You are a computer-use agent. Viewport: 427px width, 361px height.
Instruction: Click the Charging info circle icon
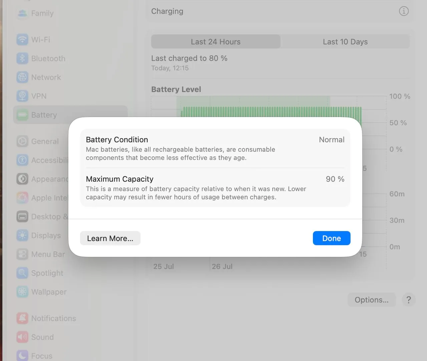(404, 11)
